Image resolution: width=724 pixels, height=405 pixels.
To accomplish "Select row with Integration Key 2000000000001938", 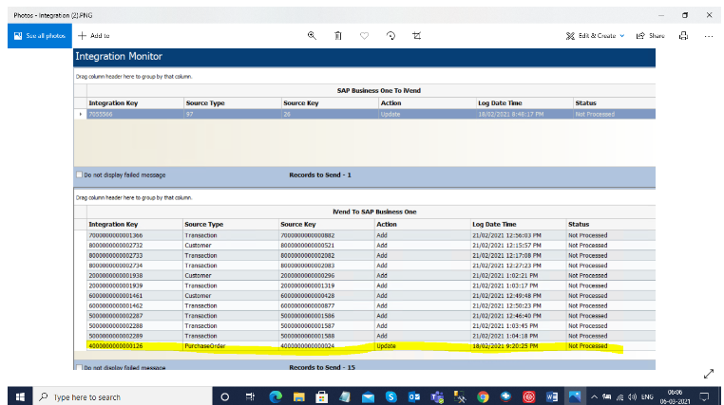I will tap(372, 275).
